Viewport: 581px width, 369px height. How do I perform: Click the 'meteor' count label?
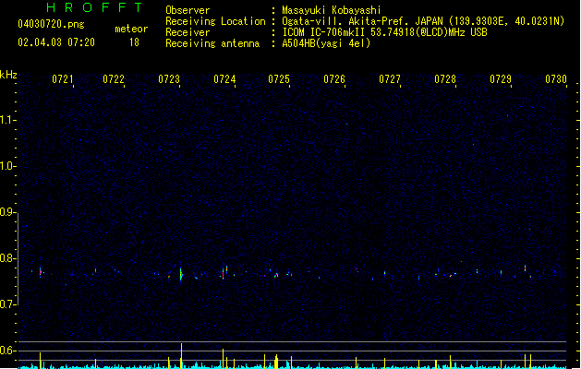(131, 29)
